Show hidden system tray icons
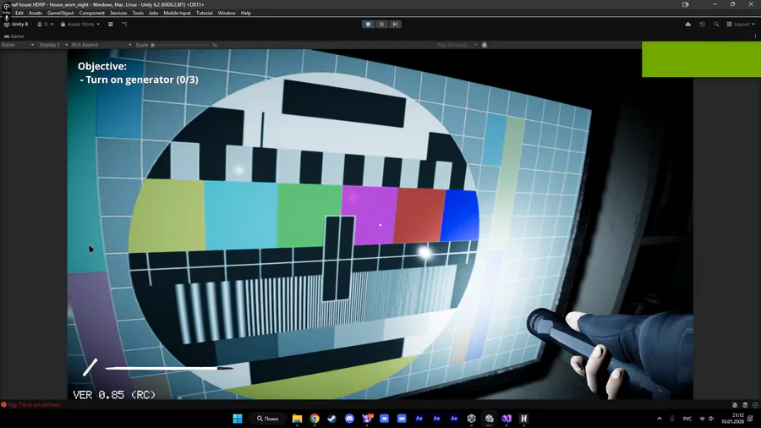This screenshot has width=761, height=428. [x=659, y=419]
